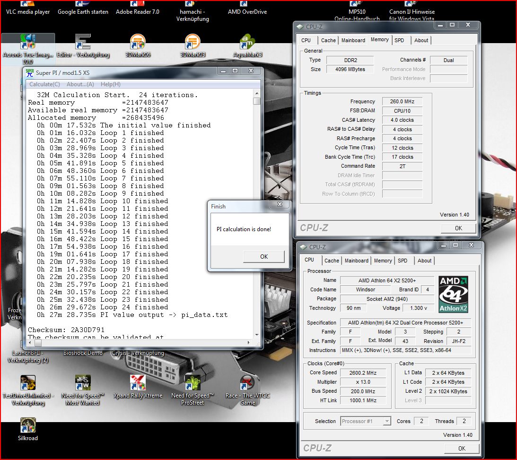
Task: Click the CPU-Z Memory window title icon
Action: pos(300,27)
